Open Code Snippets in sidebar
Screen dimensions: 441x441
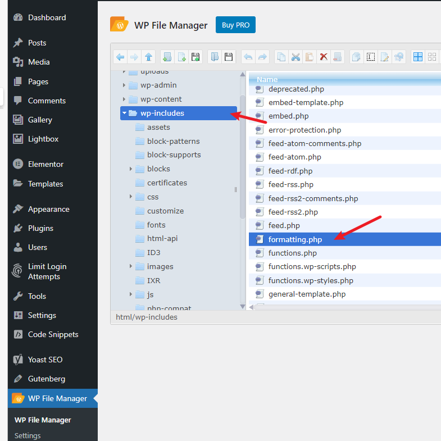53,334
